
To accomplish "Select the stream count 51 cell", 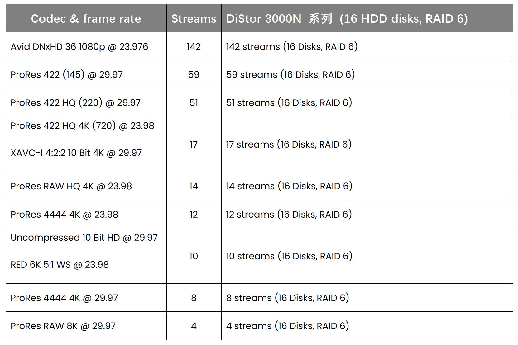I will [x=194, y=103].
